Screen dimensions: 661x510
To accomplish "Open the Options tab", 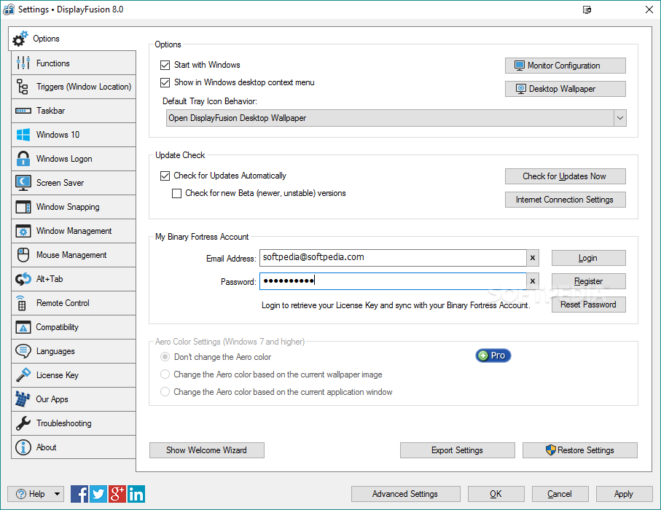I will (71, 39).
